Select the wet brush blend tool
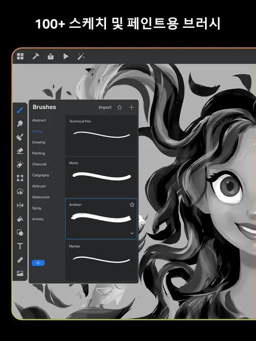Screen dimensions: 256x341 pyautogui.click(x=20, y=137)
